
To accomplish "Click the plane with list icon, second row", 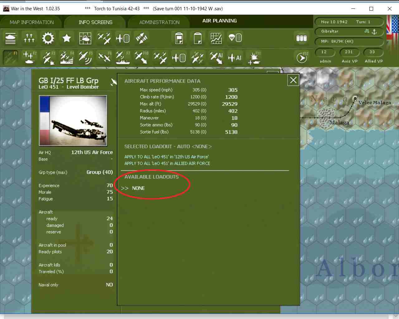I will tap(179, 58).
